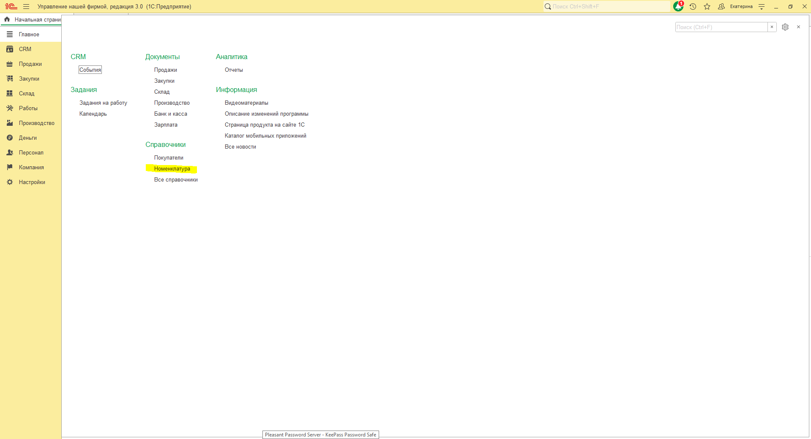Click the gear settings icon near search

coord(785,27)
